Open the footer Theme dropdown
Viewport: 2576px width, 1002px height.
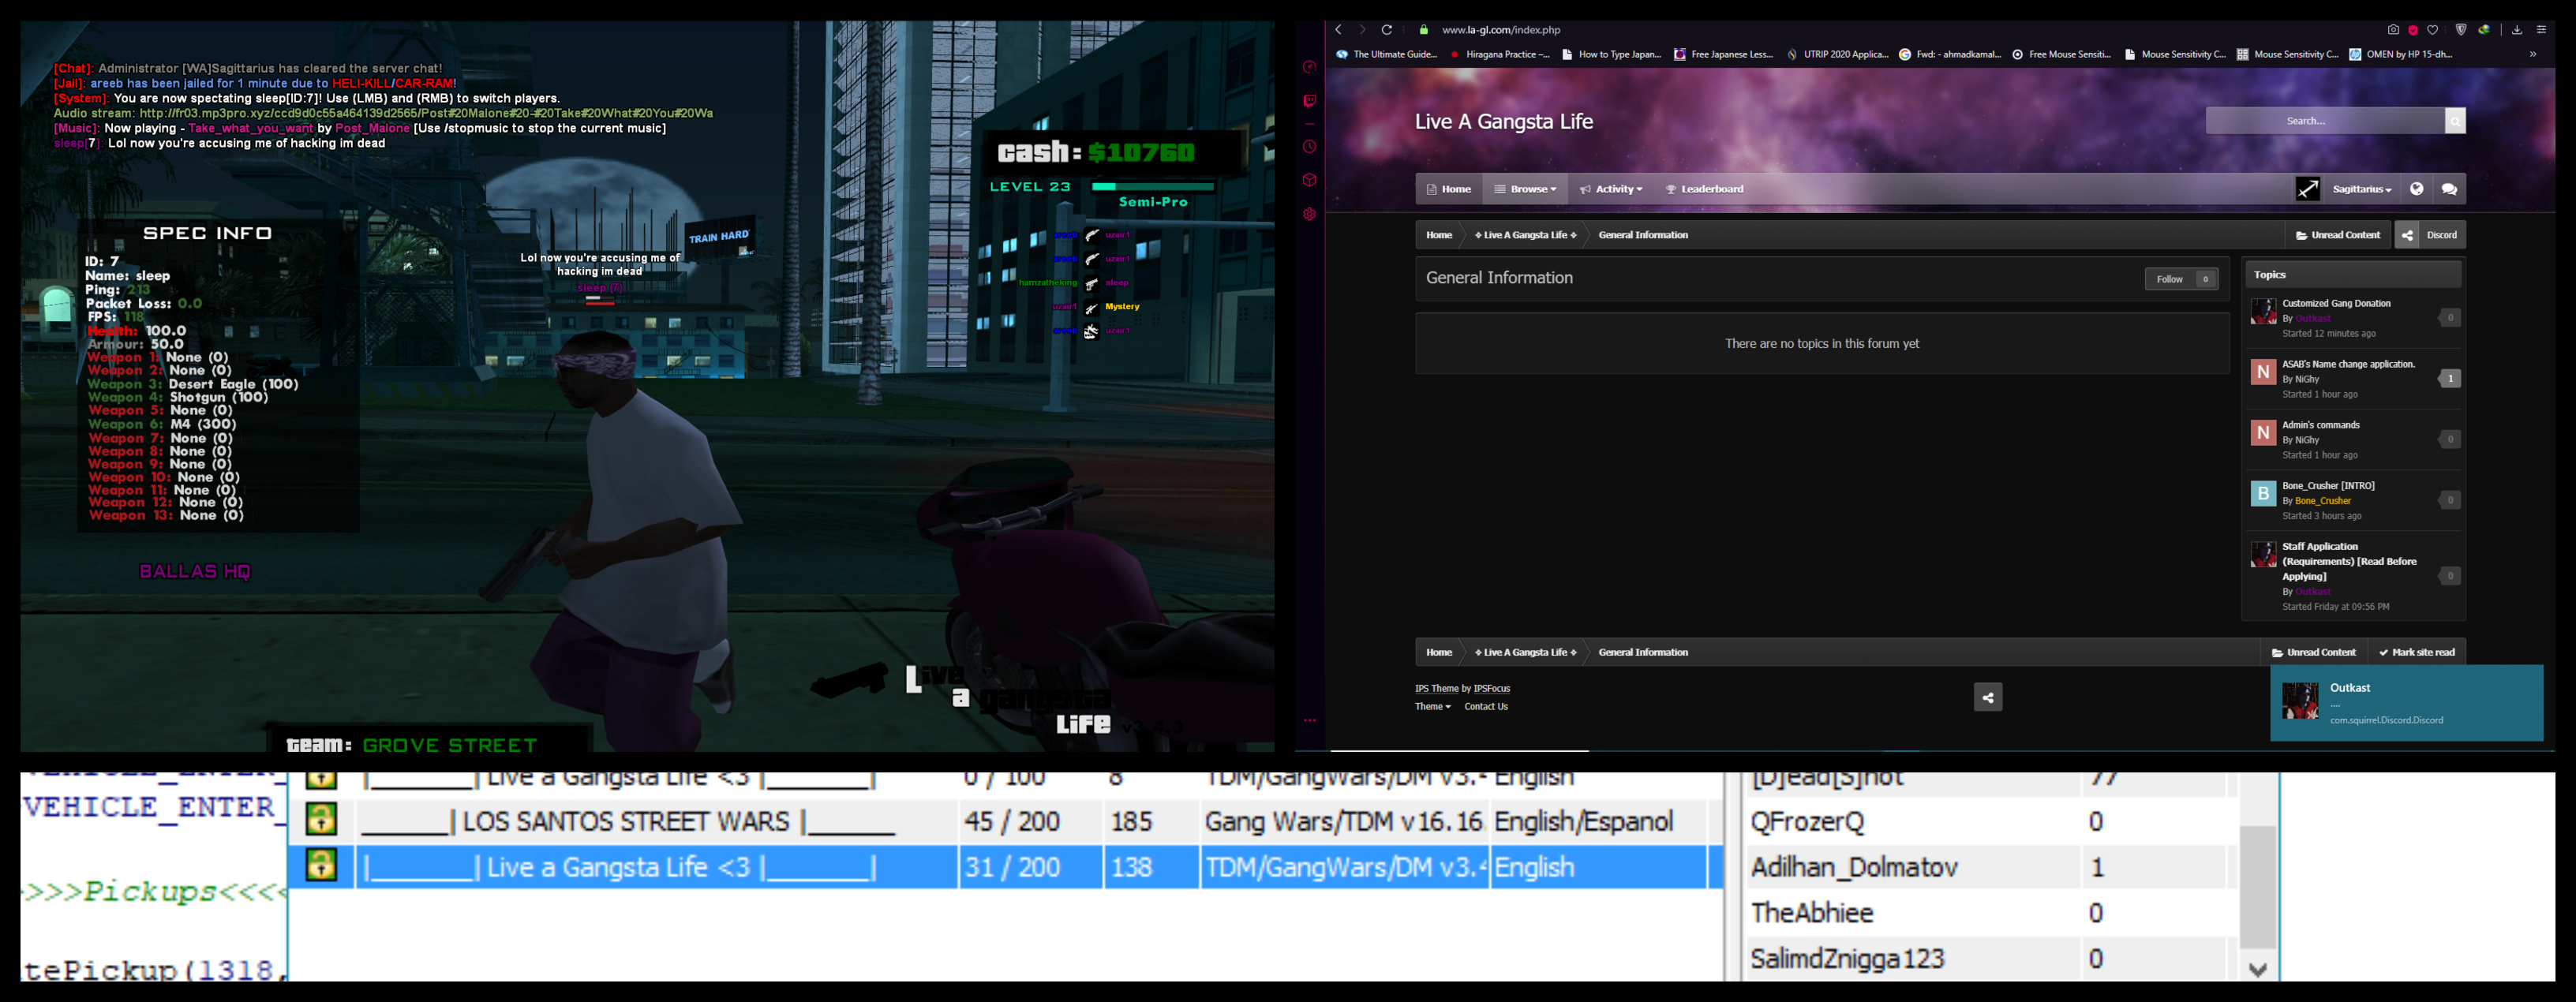[x=1432, y=707]
